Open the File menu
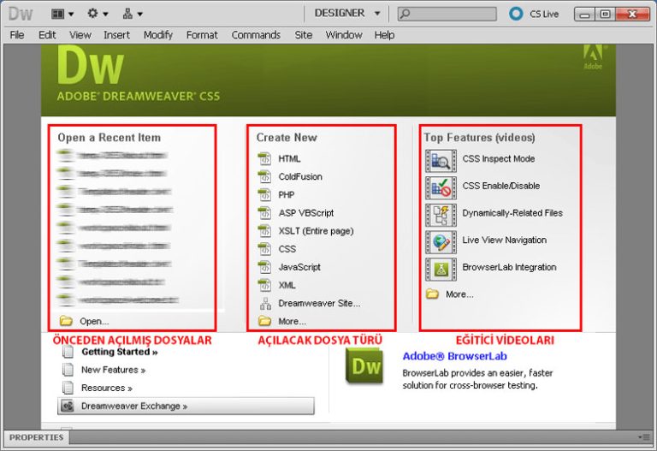This screenshot has height=451, width=657. tap(17, 35)
